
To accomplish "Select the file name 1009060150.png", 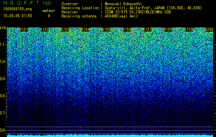I will pyautogui.click(x=18, y=9).
